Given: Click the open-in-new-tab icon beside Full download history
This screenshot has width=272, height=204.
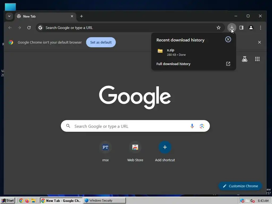Looking at the screenshot, I should [228, 64].
